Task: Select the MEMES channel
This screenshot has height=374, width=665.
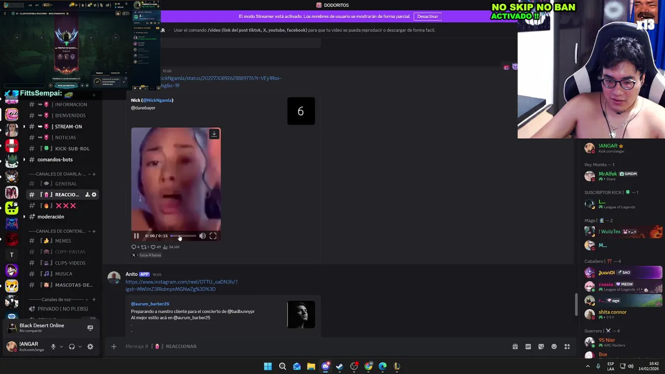Action: [x=62, y=241]
